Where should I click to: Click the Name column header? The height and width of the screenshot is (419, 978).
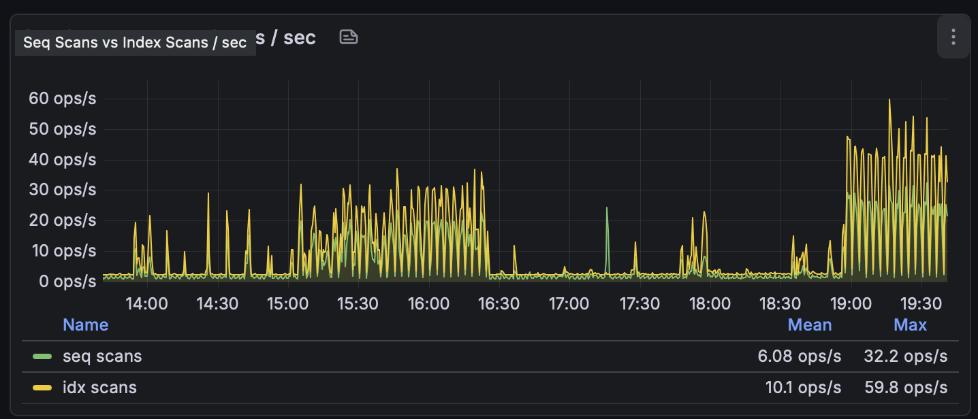(85, 325)
